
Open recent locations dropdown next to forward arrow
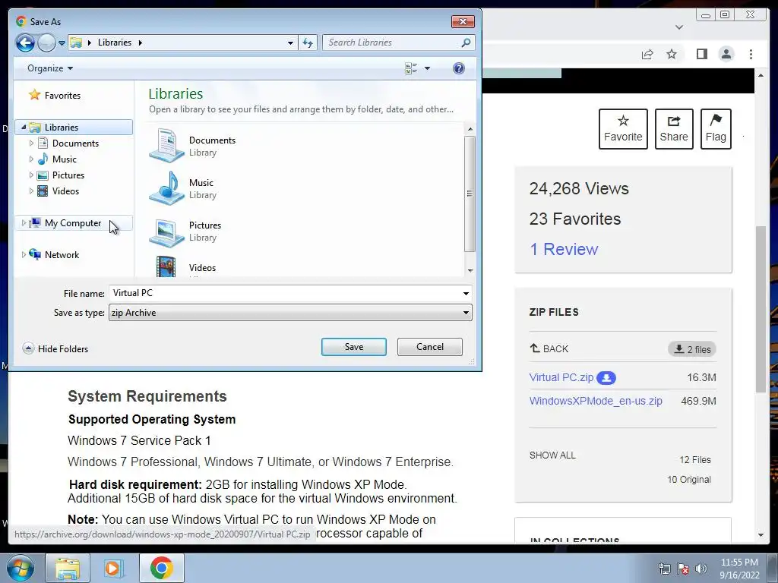(x=62, y=43)
